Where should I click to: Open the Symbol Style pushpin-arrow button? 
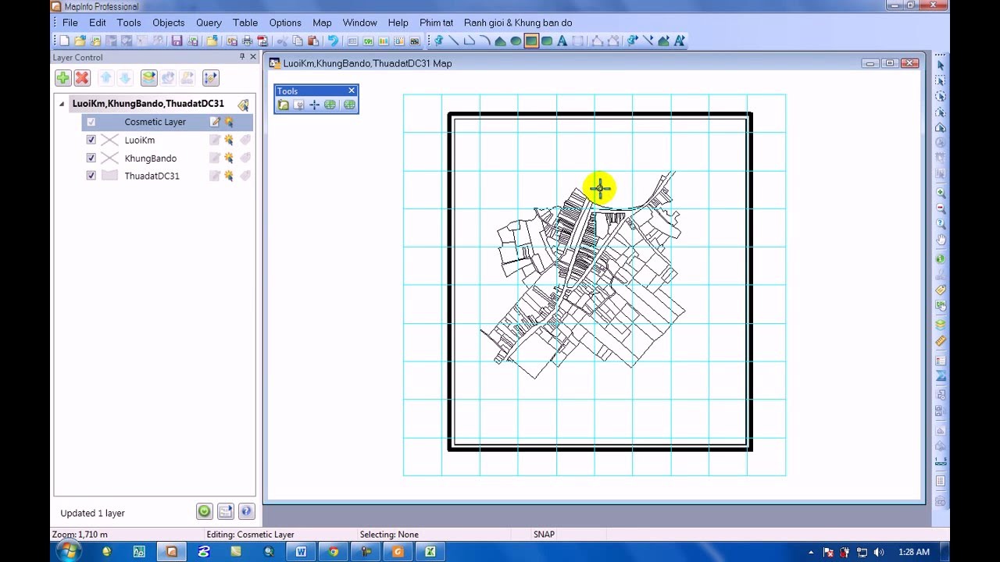(631, 41)
